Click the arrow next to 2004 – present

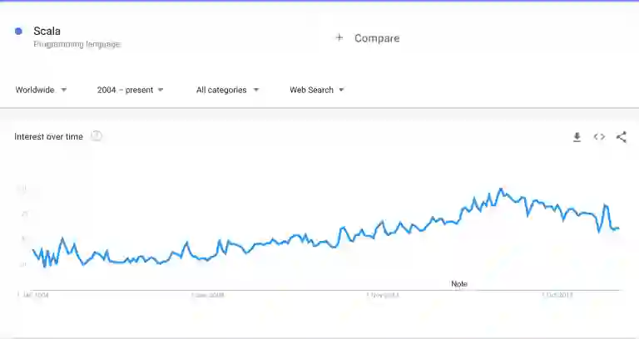coord(161,90)
